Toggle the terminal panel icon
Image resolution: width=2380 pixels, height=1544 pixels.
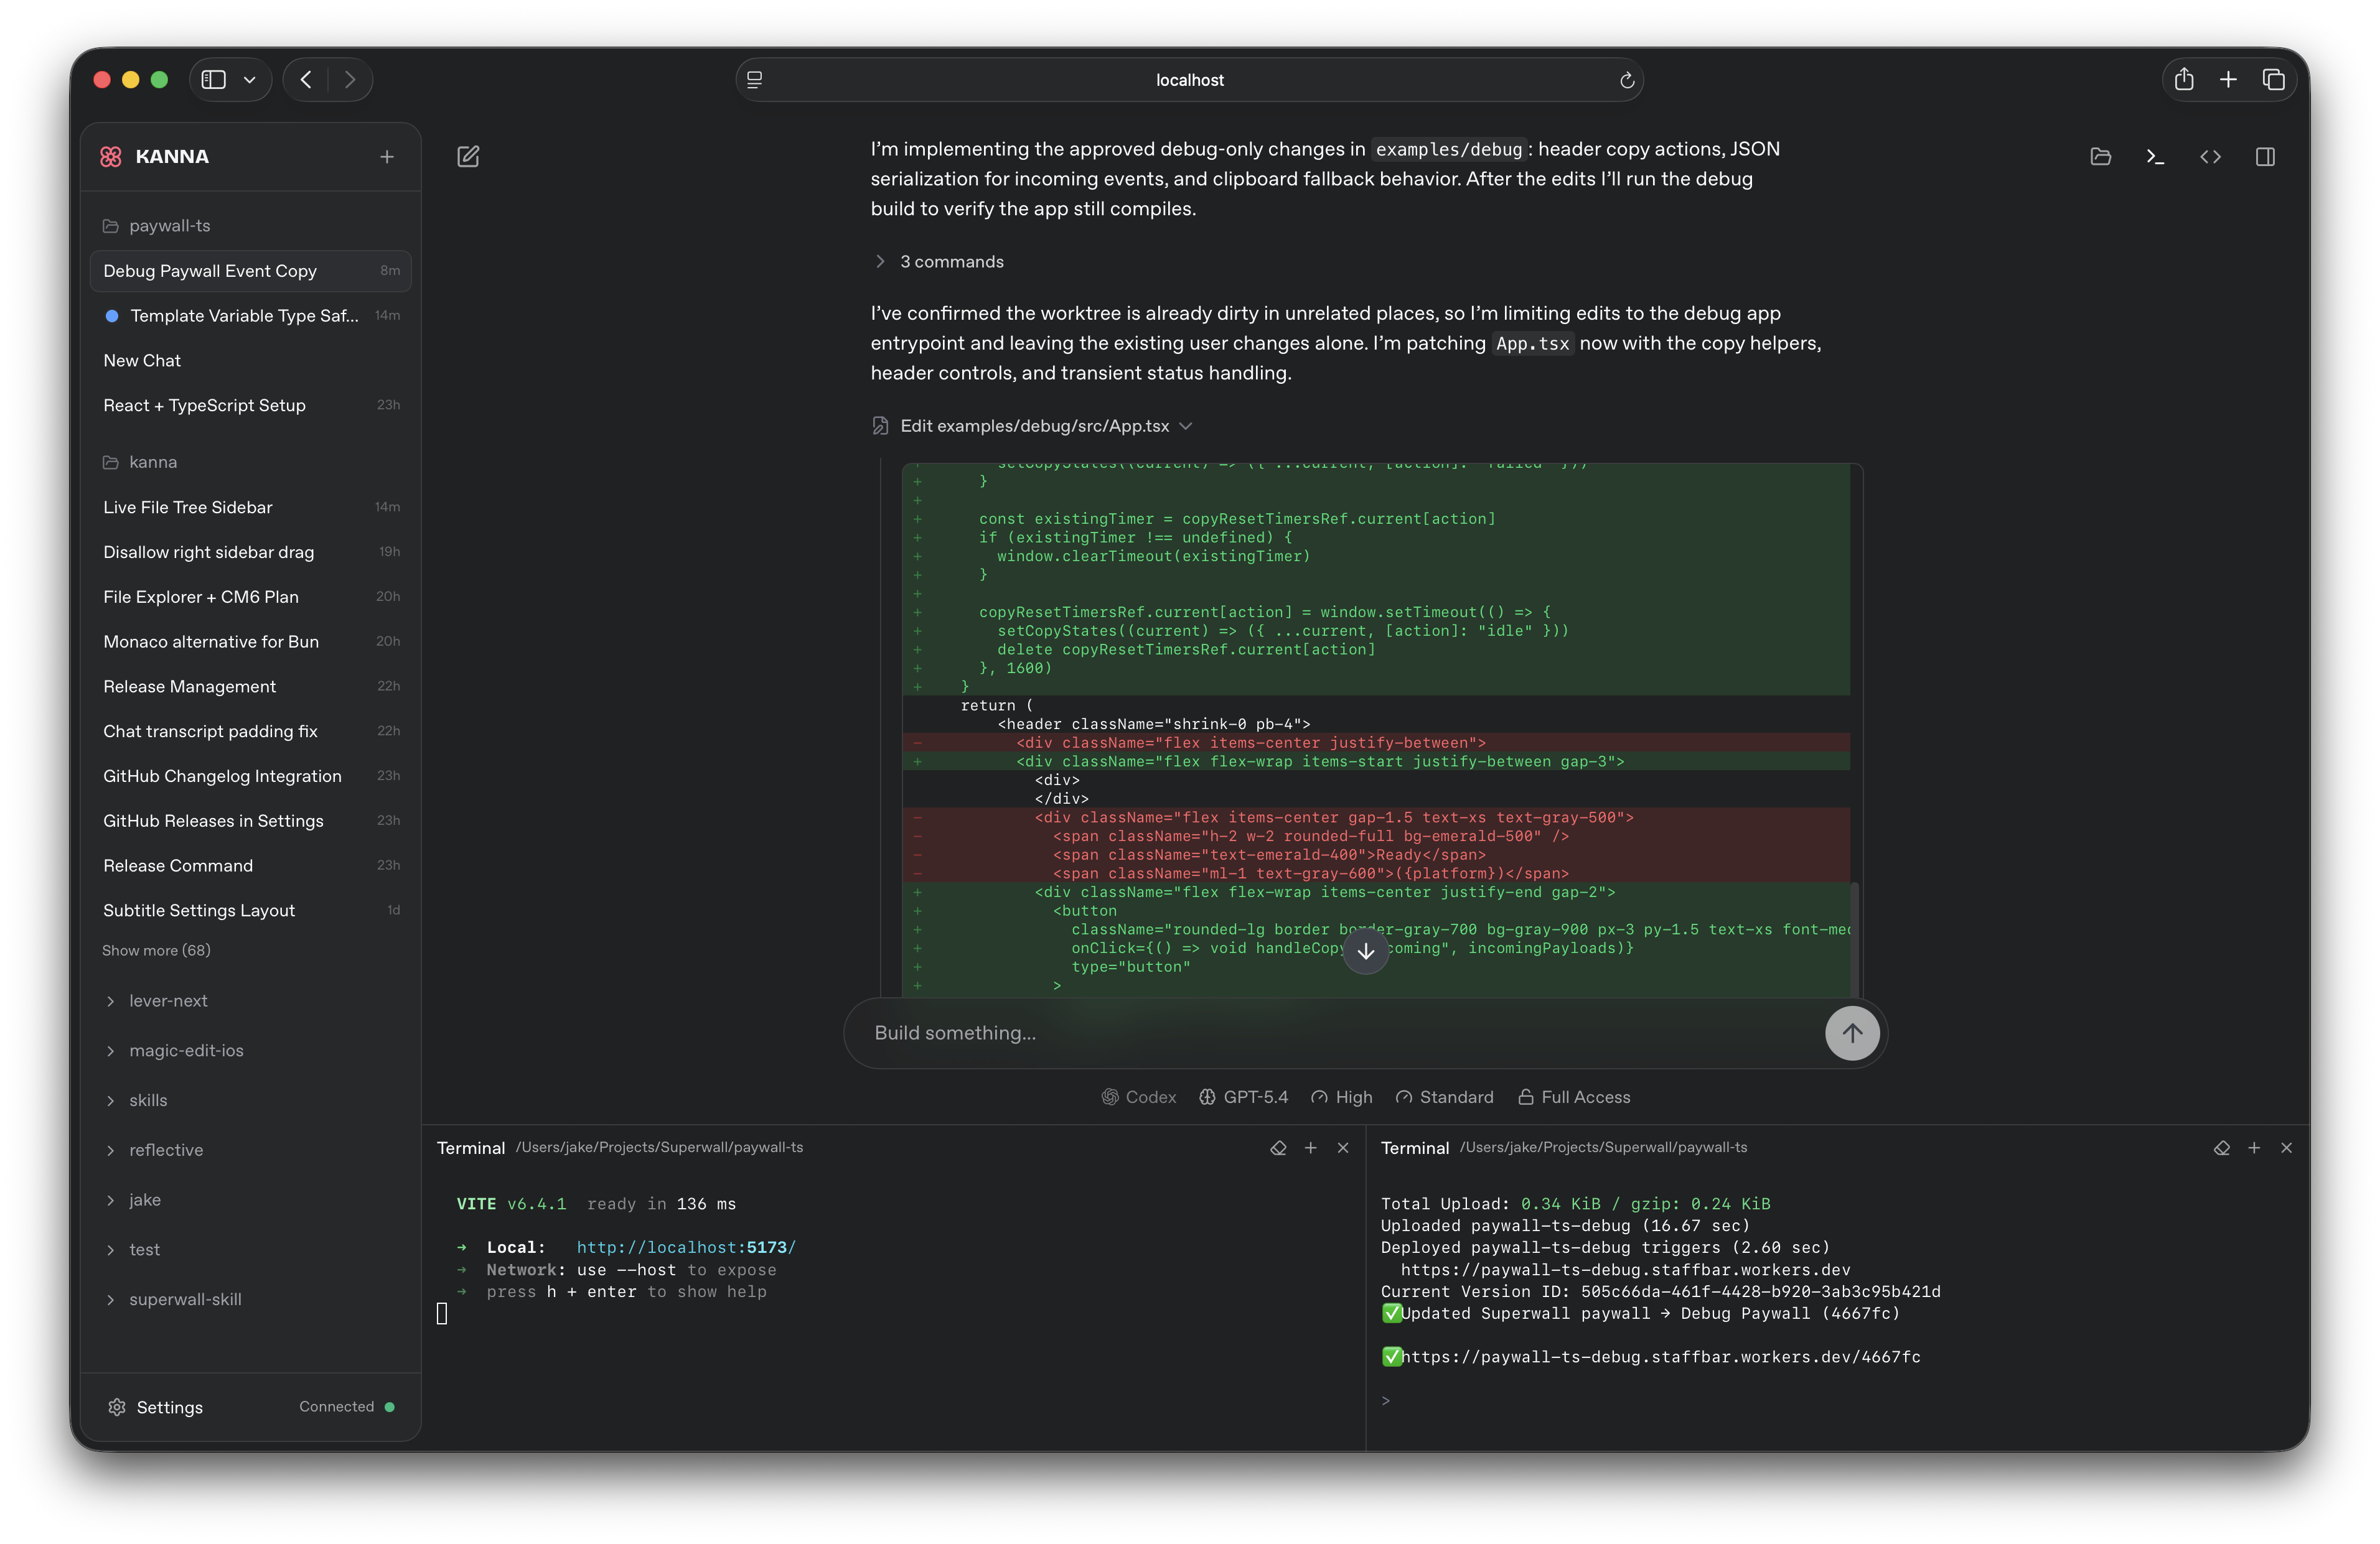2155,157
